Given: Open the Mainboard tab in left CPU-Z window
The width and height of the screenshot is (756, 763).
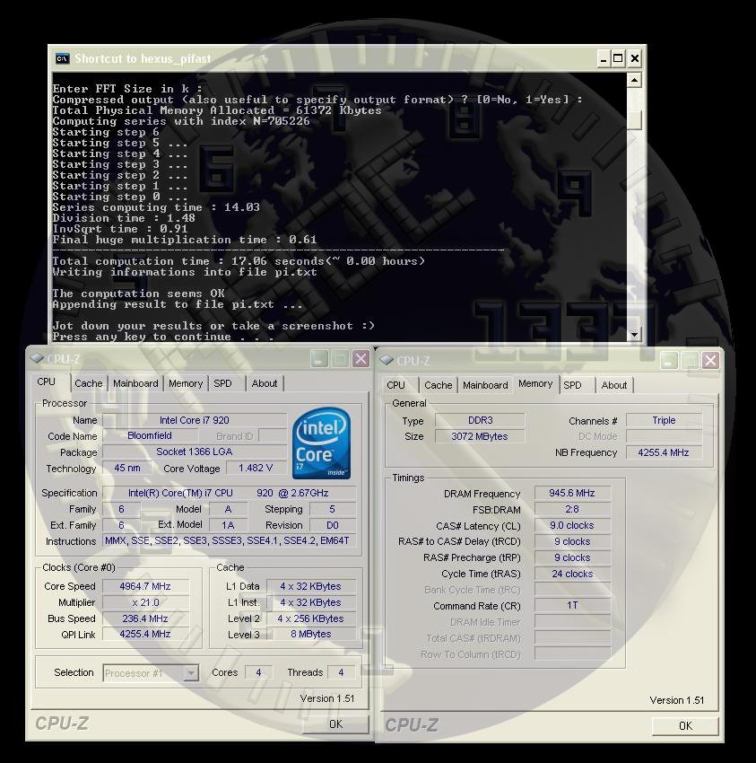Looking at the screenshot, I should click(135, 383).
